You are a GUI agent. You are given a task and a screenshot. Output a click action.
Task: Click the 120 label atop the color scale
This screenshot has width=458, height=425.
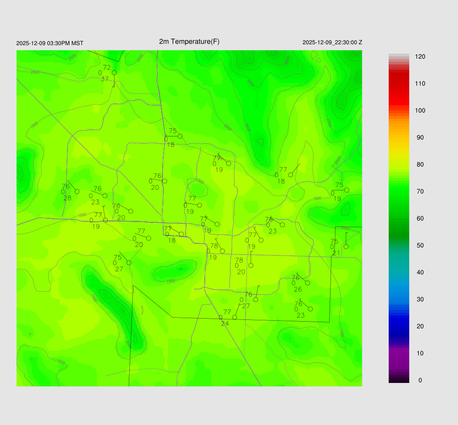coord(420,57)
